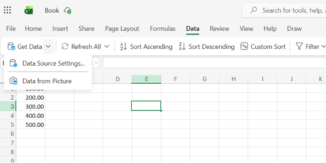326x163 pixels.
Task: Expand the Refresh All dropdown arrow
Action: 107,46
